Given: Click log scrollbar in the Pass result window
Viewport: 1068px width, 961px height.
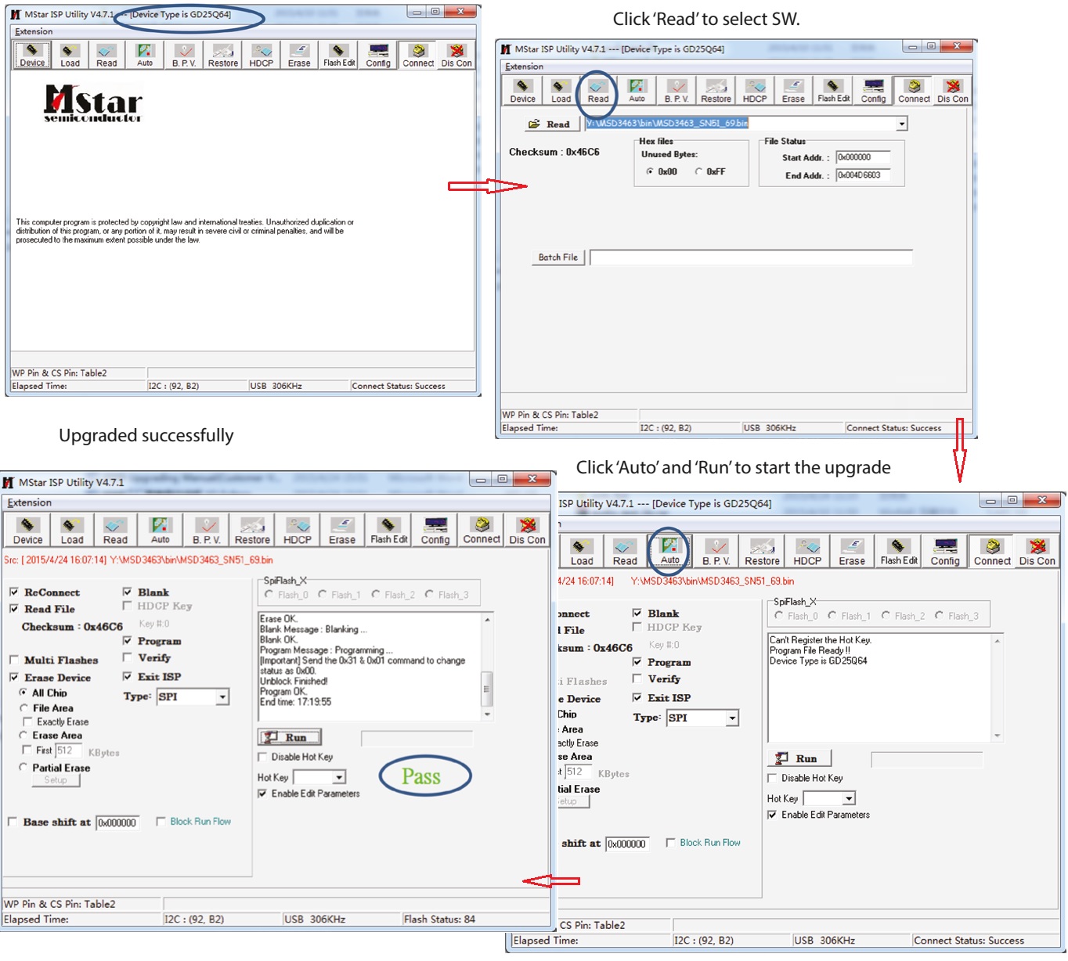Looking at the screenshot, I should pos(487,668).
